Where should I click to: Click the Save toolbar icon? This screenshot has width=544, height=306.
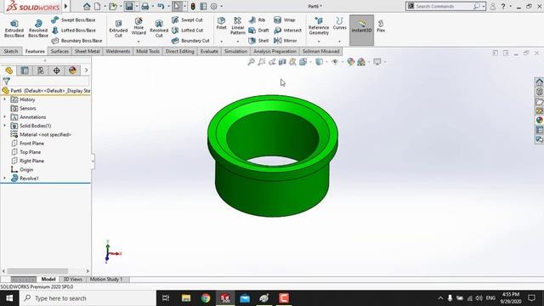click(x=129, y=6)
